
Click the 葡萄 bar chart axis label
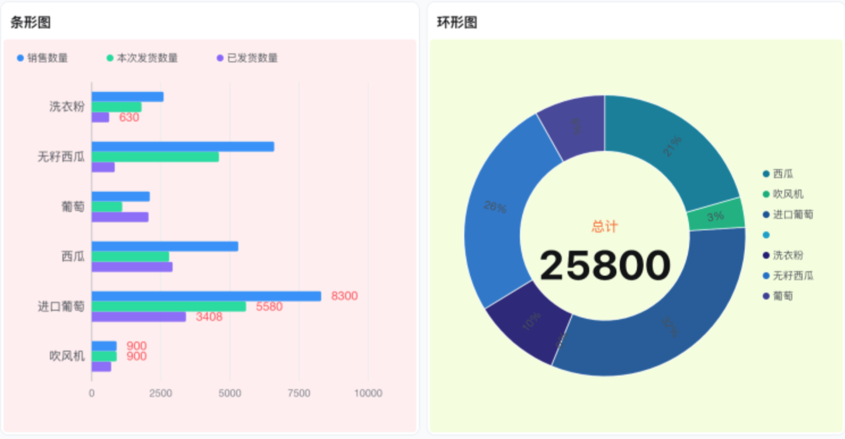pyautogui.click(x=73, y=206)
